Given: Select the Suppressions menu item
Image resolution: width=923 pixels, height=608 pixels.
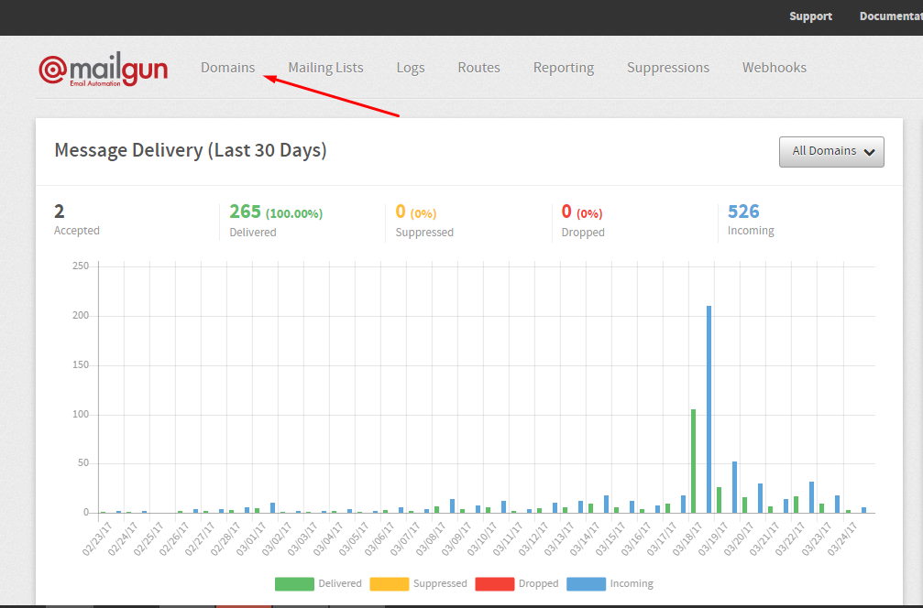Looking at the screenshot, I should (x=667, y=68).
